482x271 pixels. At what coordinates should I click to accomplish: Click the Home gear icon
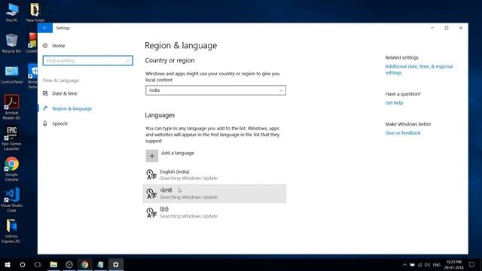[x=45, y=46]
